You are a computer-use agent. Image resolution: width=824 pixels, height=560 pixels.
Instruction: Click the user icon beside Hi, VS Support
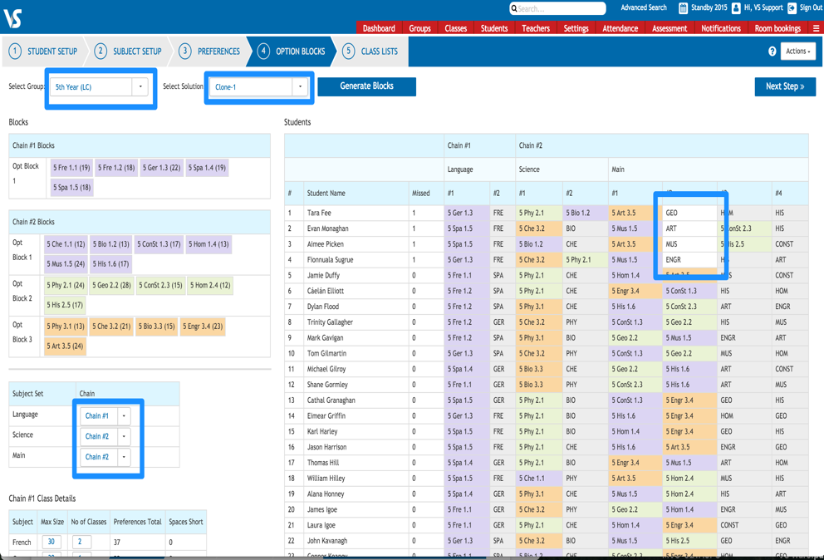[x=736, y=7]
